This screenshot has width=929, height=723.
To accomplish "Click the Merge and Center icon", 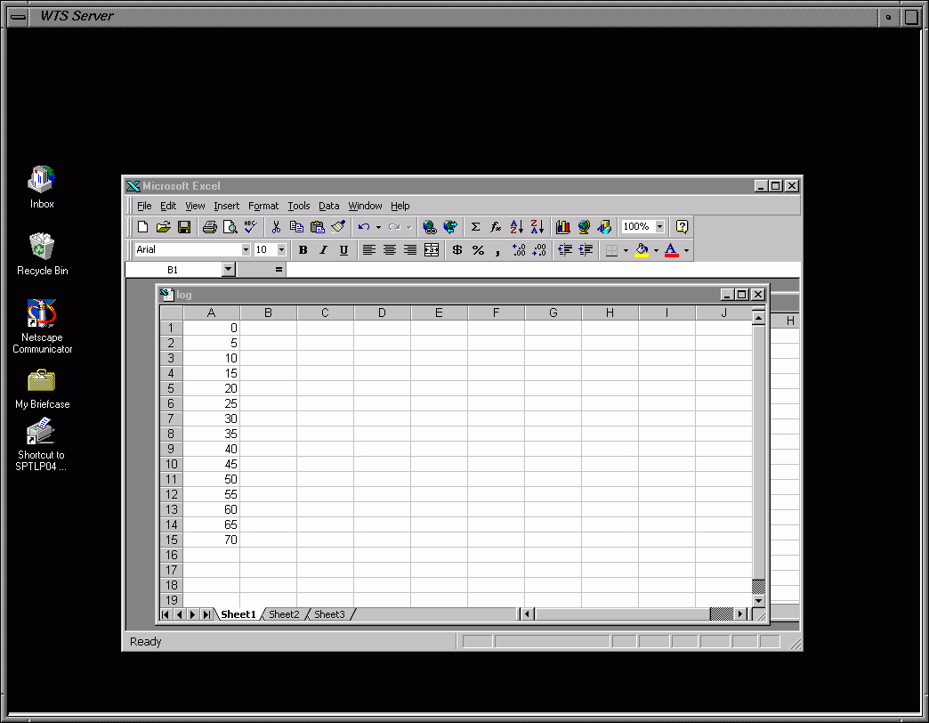I will coord(432,250).
